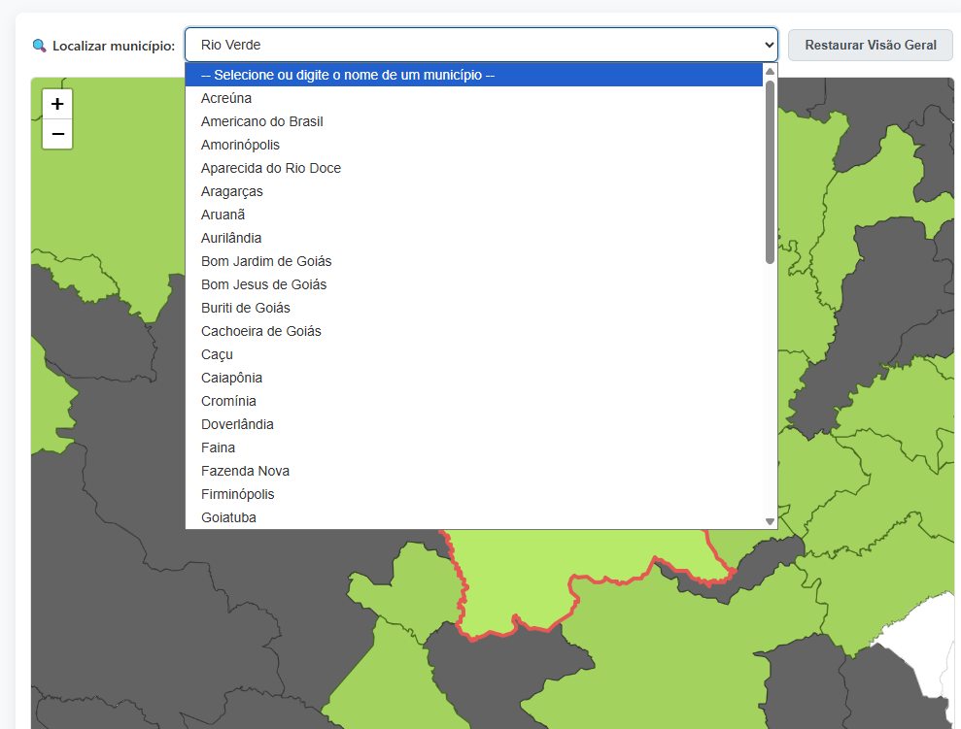Open the Localizar município combo box field
This screenshot has width=961, height=729.
coord(481,45)
